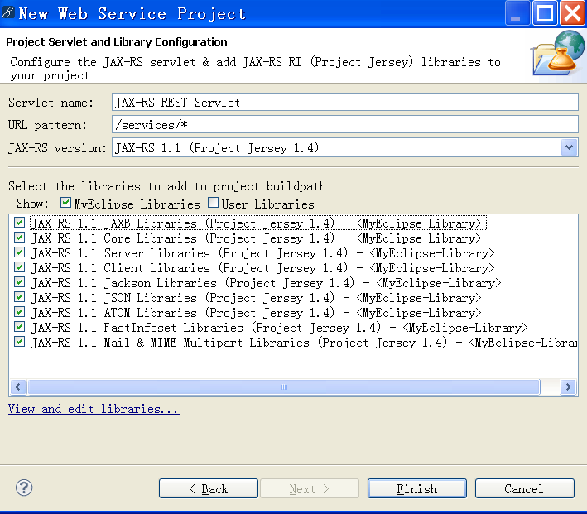This screenshot has height=514, width=587.
Task: Select JAX-RS 1.1 ATOM Libraries row text
Action: (257, 313)
